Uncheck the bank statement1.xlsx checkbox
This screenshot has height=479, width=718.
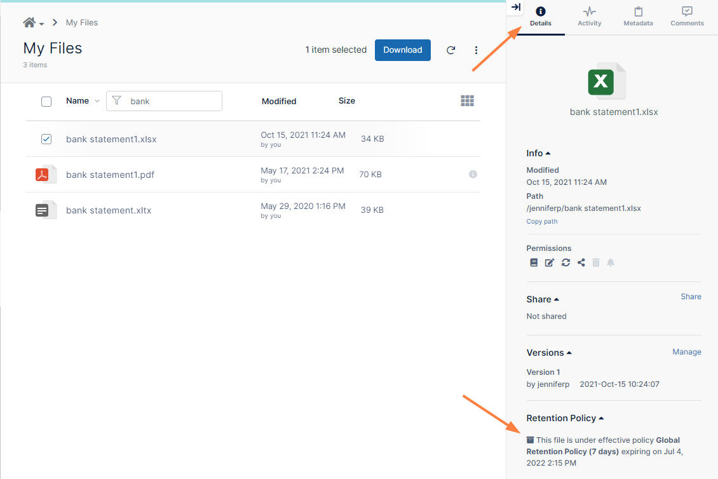click(x=46, y=139)
